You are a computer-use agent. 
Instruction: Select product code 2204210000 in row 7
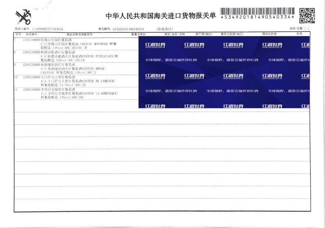31,39
